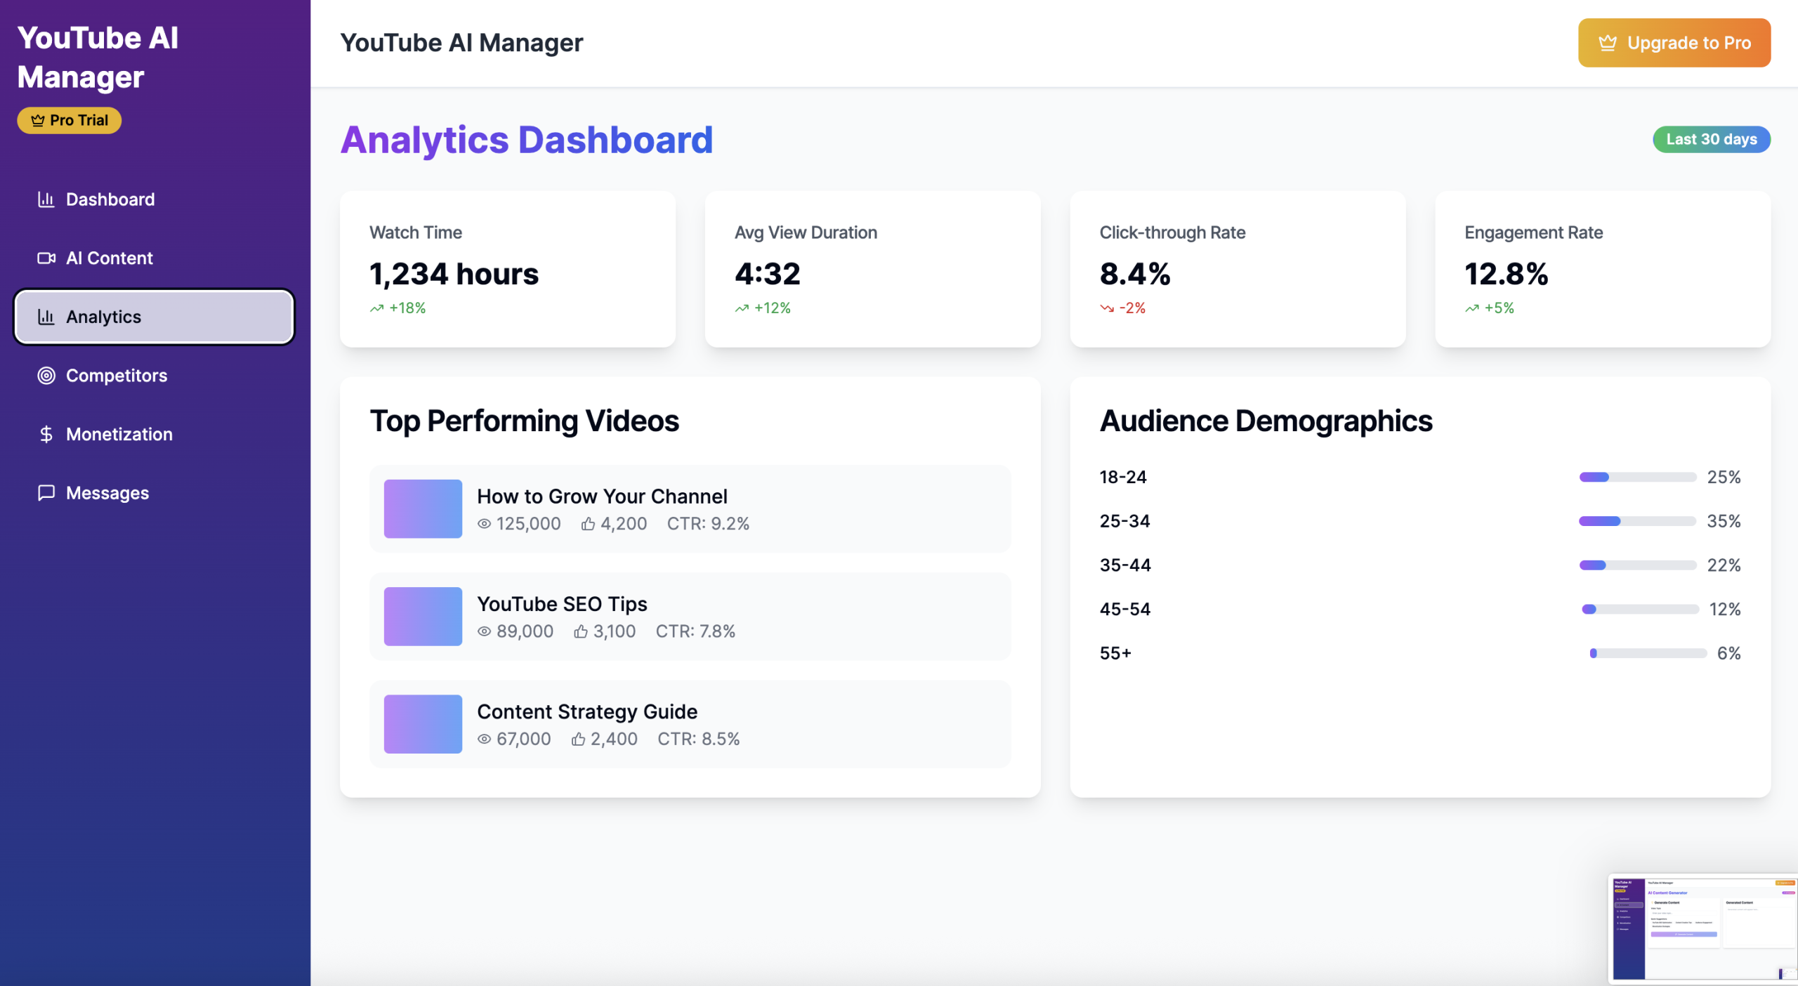The height and width of the screenshot is (986, 1798).
Task: Click the Top Performing Videos heading
Action: (525, 421)
